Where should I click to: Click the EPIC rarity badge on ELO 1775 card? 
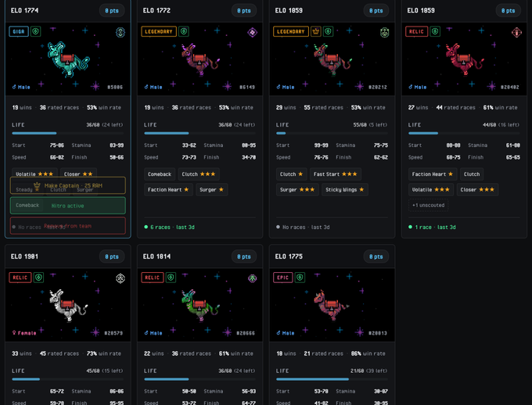coord(283,278)
